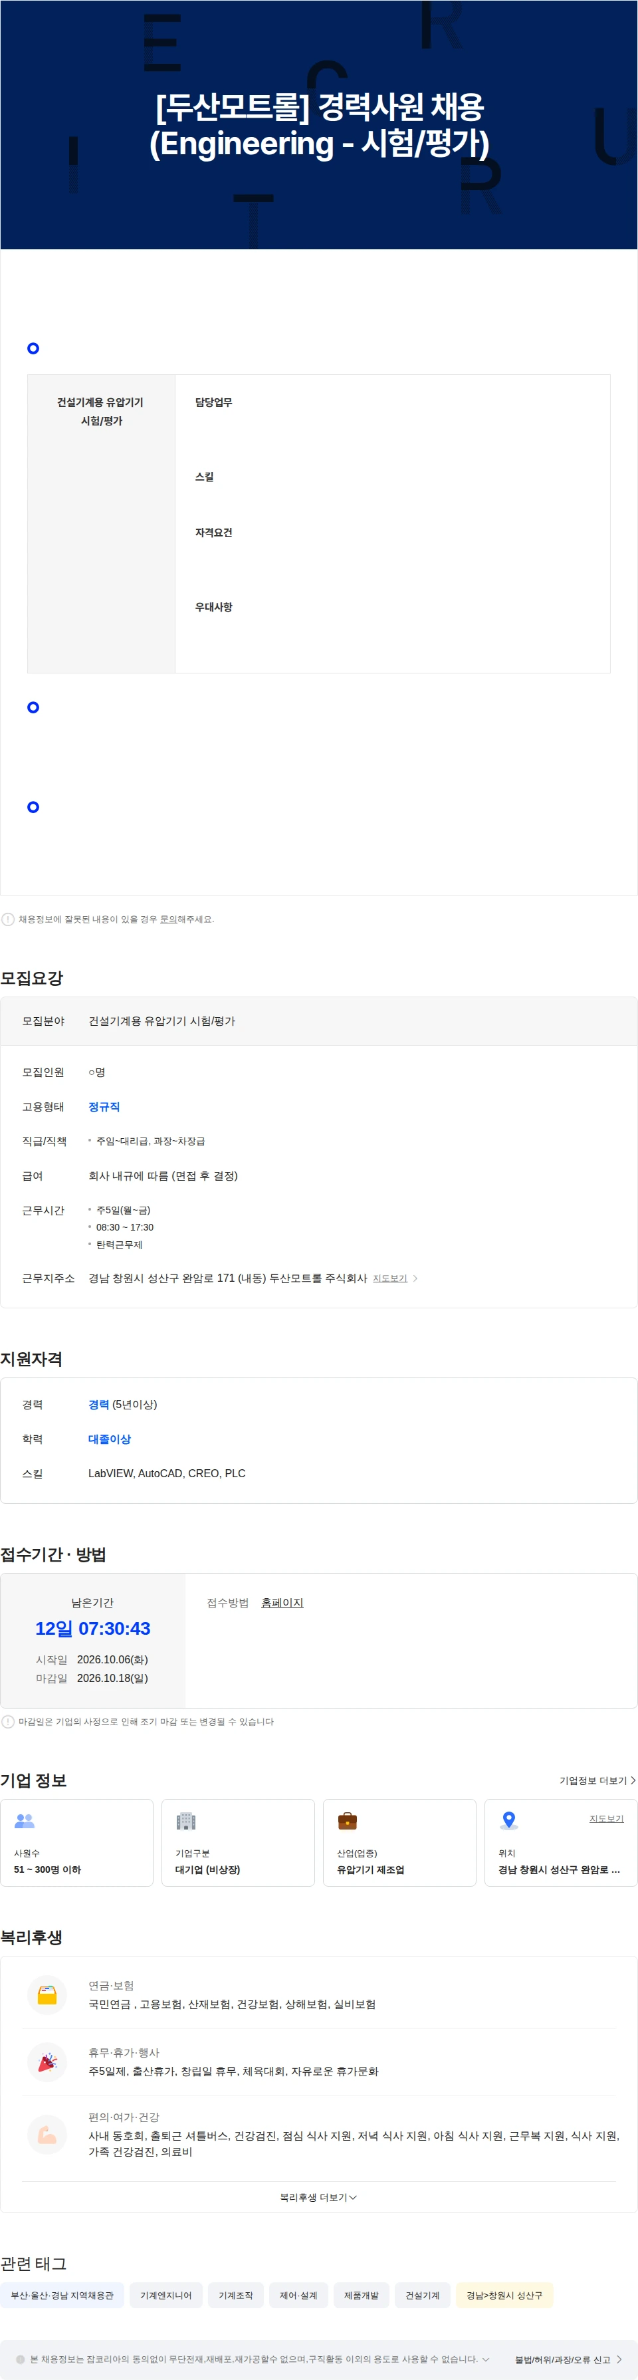Click the 사원수 51 ~ 300명 이하 card

click(x=76, y=1842)
